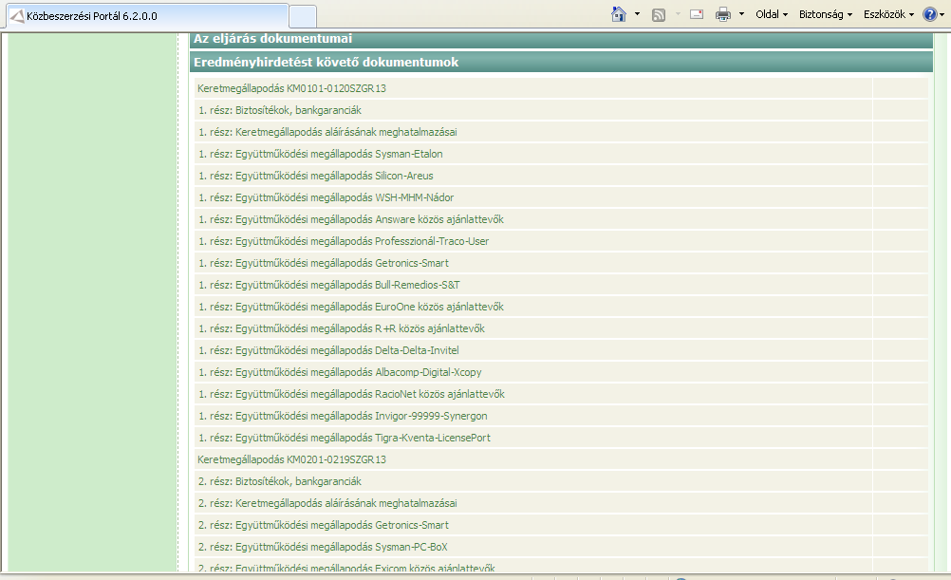Click the Print icon
This screenshot has width=951, height=580.
coord(723,14)
